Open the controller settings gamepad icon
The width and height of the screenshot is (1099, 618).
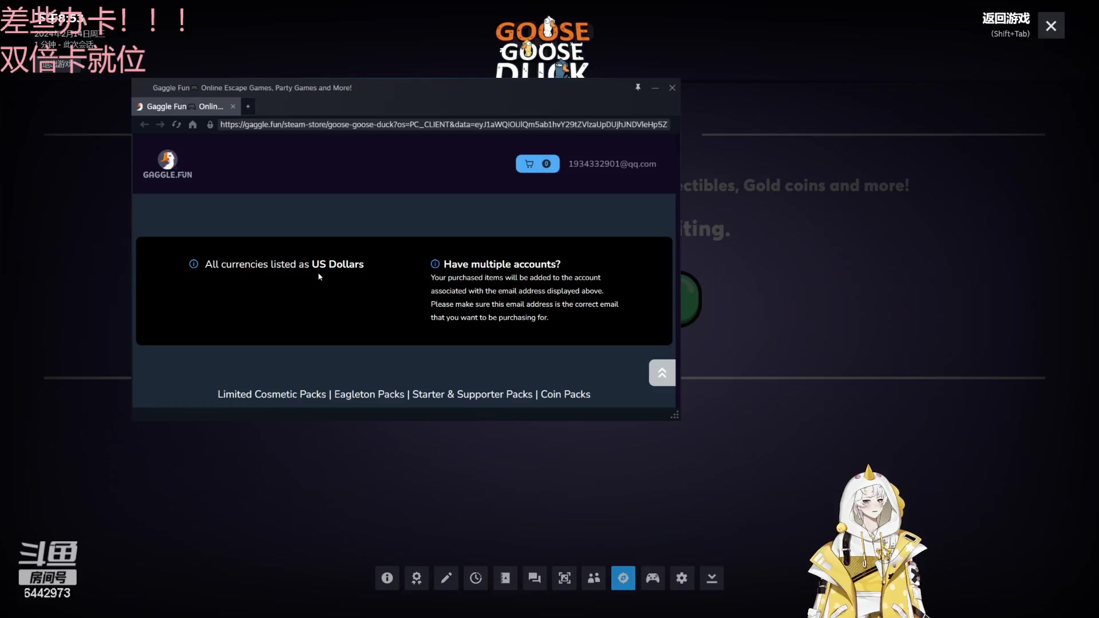653,578
